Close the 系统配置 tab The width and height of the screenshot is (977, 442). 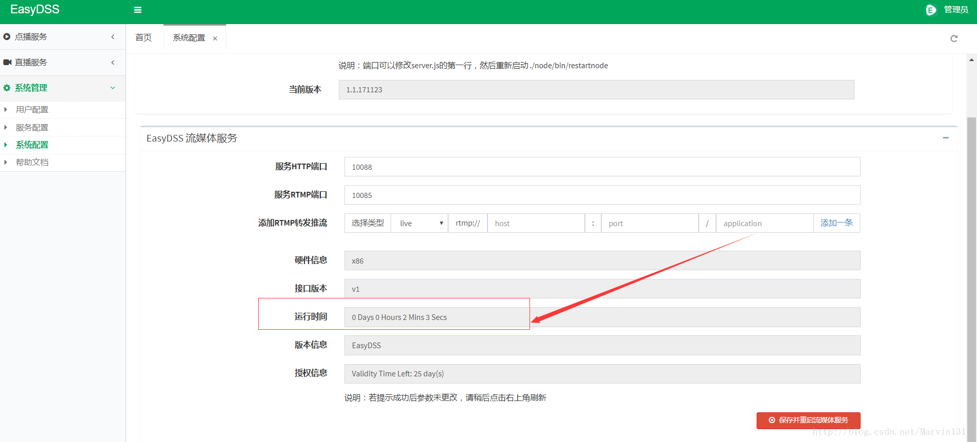(x=215, y=38)
